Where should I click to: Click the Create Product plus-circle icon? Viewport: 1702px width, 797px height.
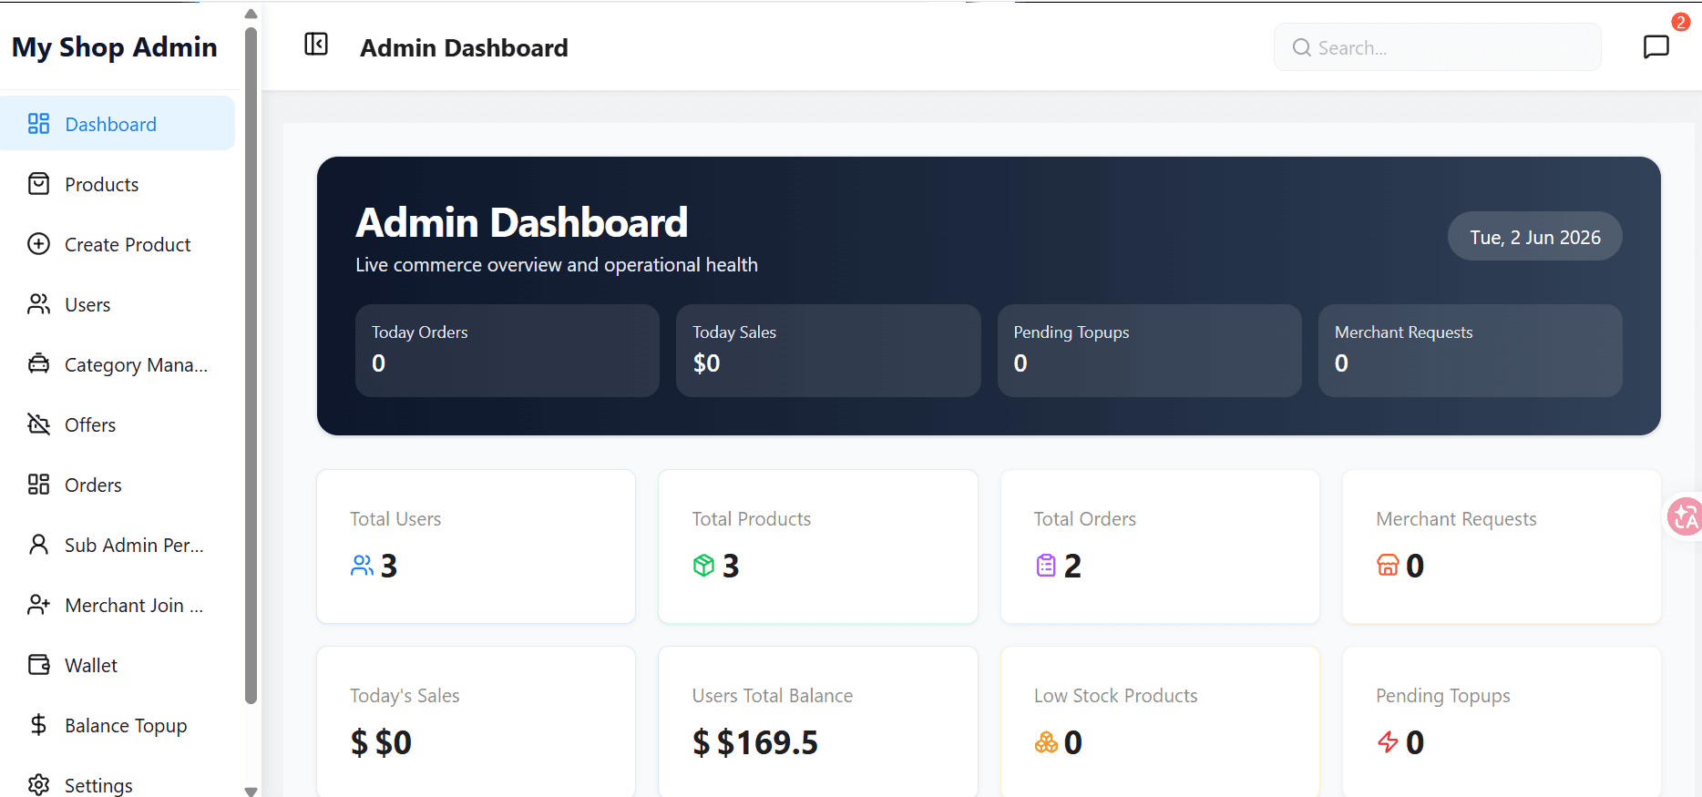coord(38,244)
